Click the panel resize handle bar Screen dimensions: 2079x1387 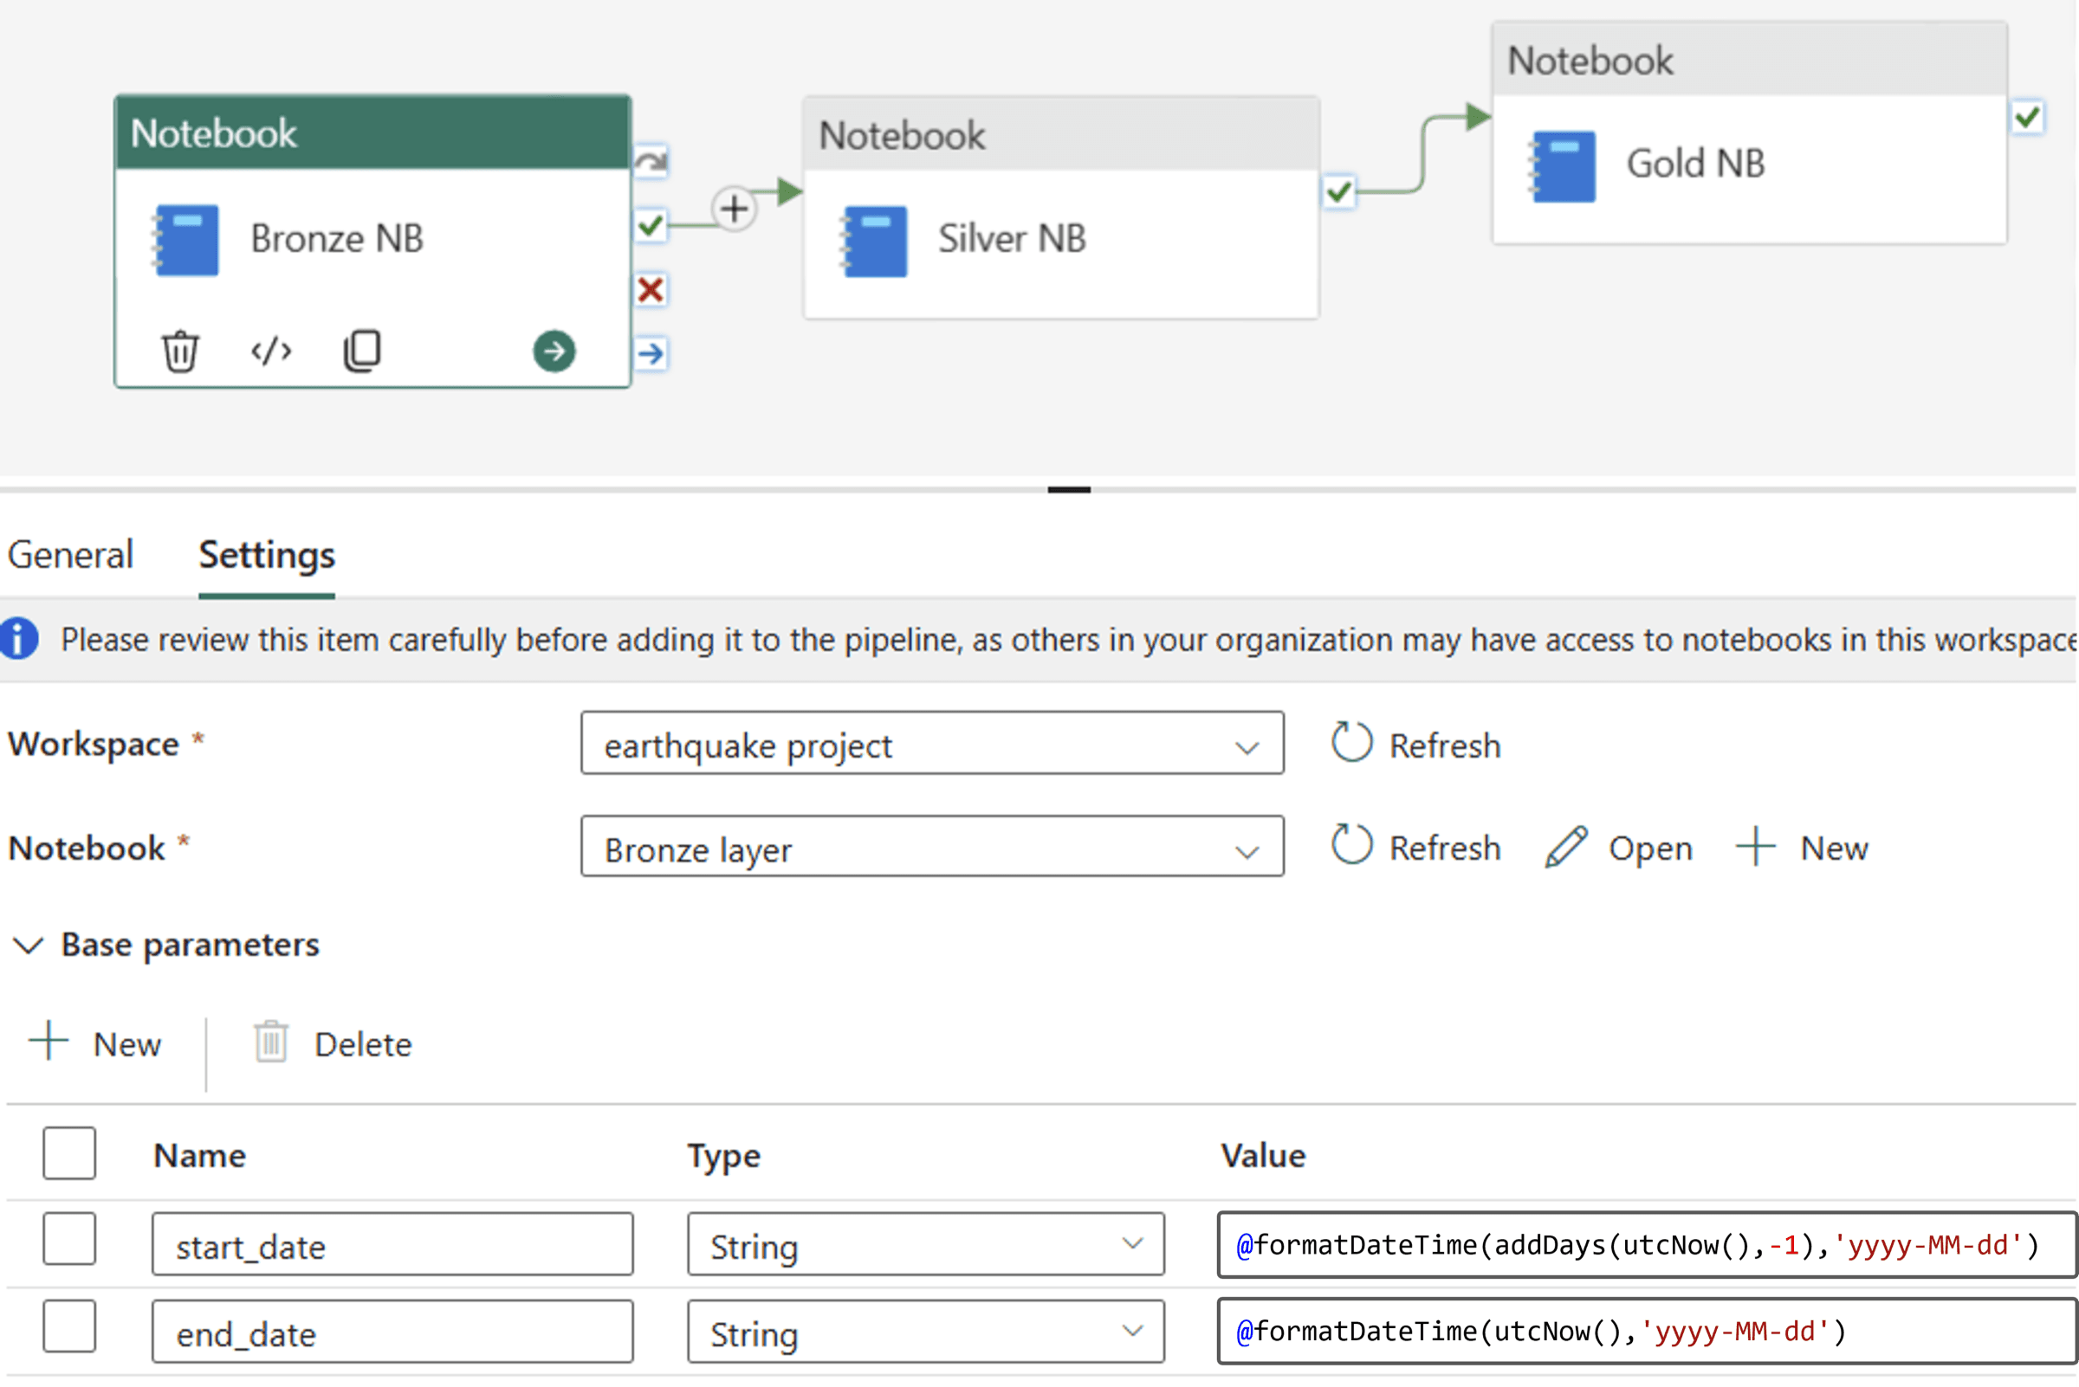point(1068,489)
